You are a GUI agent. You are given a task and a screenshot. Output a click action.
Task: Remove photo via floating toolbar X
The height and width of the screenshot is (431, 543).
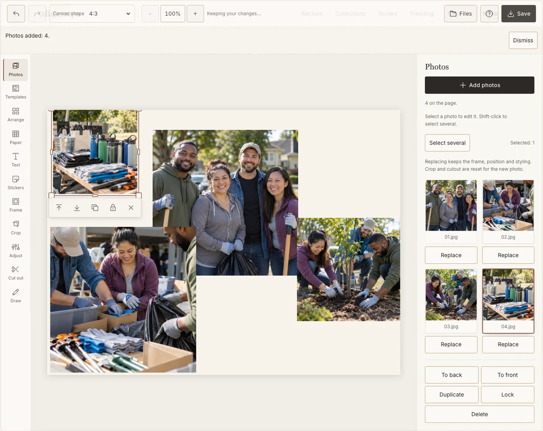(131, 208)
